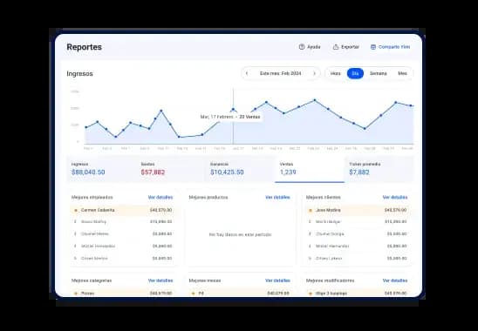Click the Exportar upload icon
The image size is (478, 331).
[336, 47]
